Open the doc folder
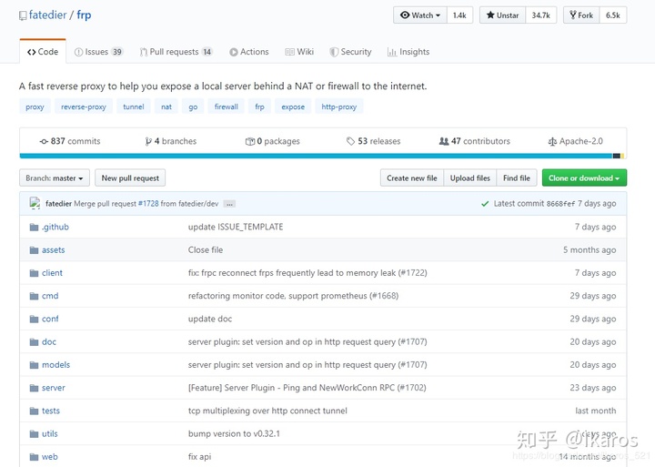Image resolution: width=655 pixels, height=467 pixels. (49, 342)
